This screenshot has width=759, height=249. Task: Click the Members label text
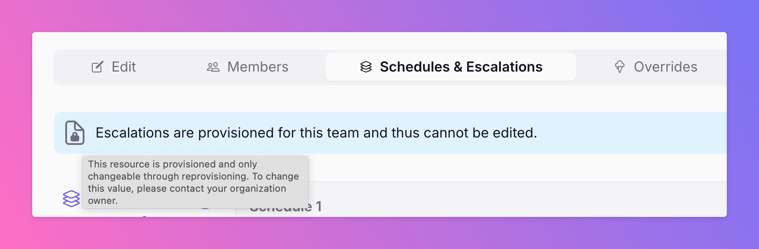click(258, 67)
